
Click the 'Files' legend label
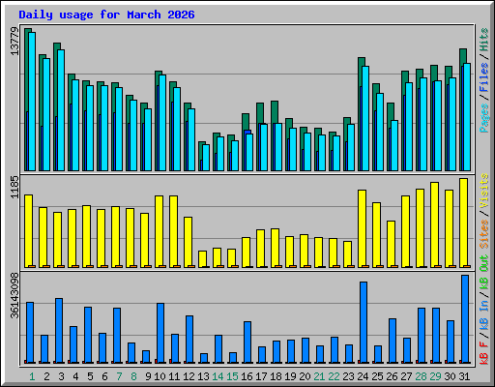484,77
